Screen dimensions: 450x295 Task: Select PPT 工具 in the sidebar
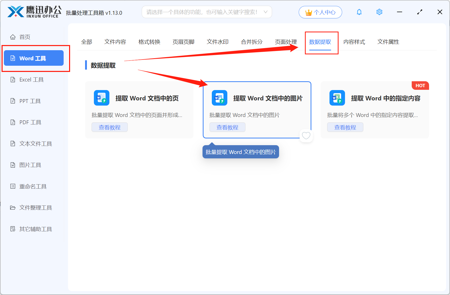point(29,101)
